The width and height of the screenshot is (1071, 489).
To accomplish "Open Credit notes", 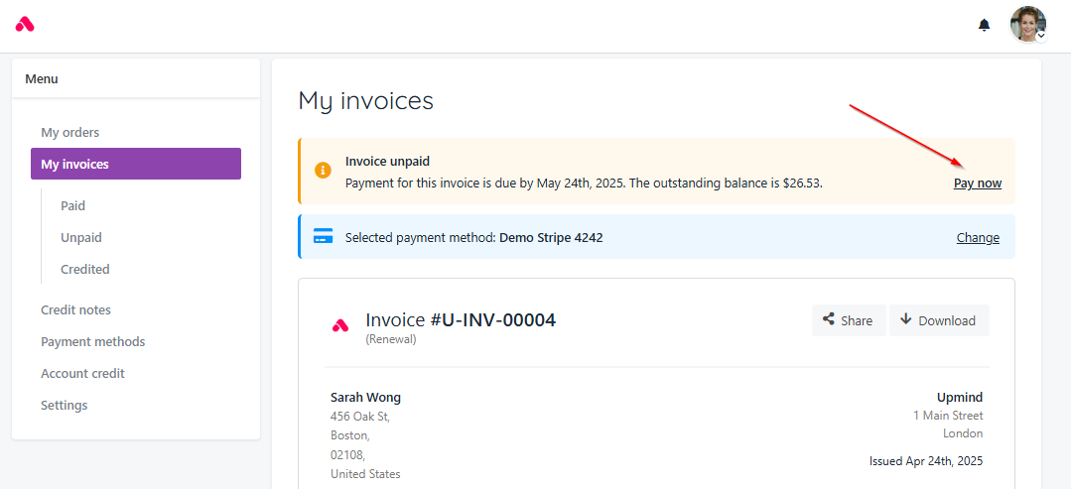I will (x=75, y=310).
